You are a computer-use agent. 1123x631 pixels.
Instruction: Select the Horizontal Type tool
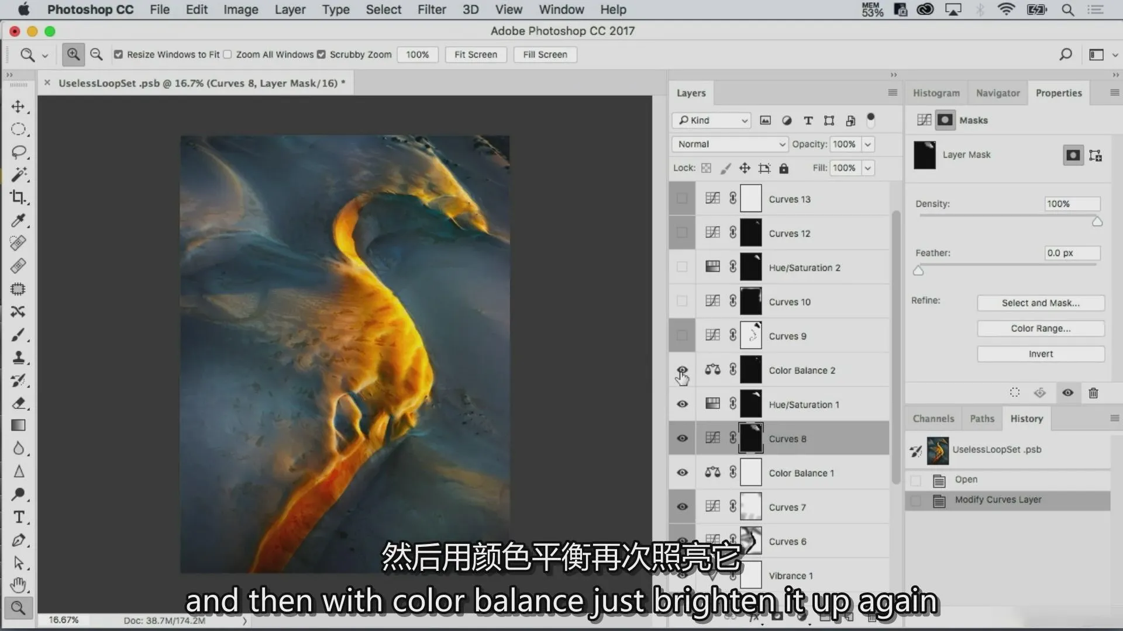(x=18, y=518)
